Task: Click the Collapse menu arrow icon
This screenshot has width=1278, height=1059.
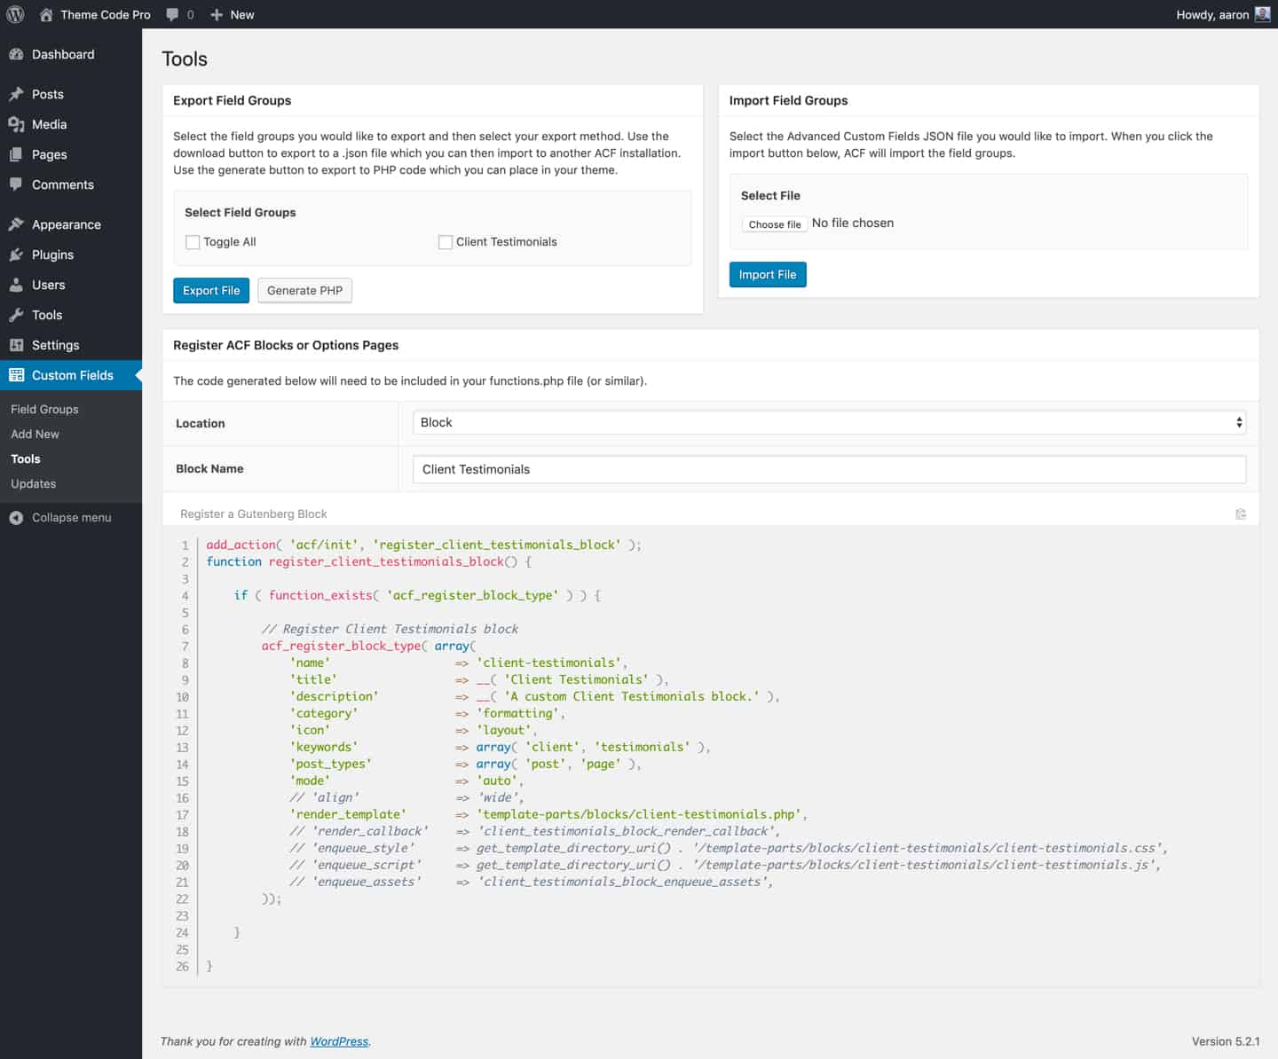Action: [x=16, y=518]
